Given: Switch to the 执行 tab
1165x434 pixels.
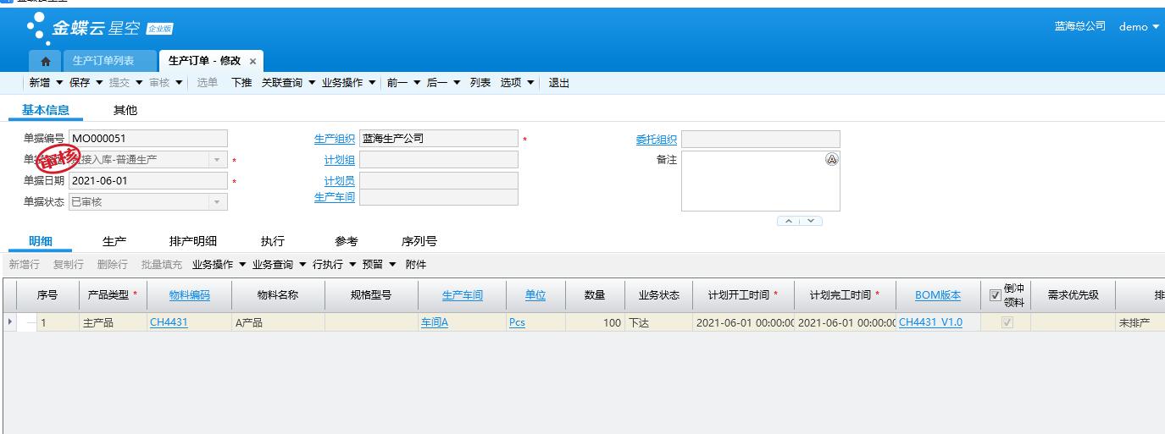Looking at the screenshot, I should (x=273, y=241).
